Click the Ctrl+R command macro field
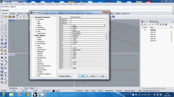174x97 pixels. coord(88,60)
